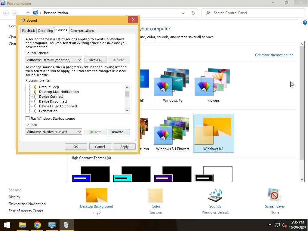Click Save As... button
This screenshot has height=231, width=308.
click(x=95, y=60)
